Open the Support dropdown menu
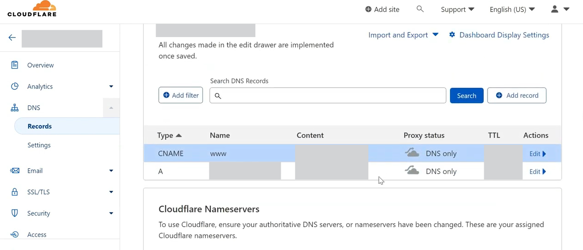The width and height of the screenshot is (583, 250). tap(457, 9)
